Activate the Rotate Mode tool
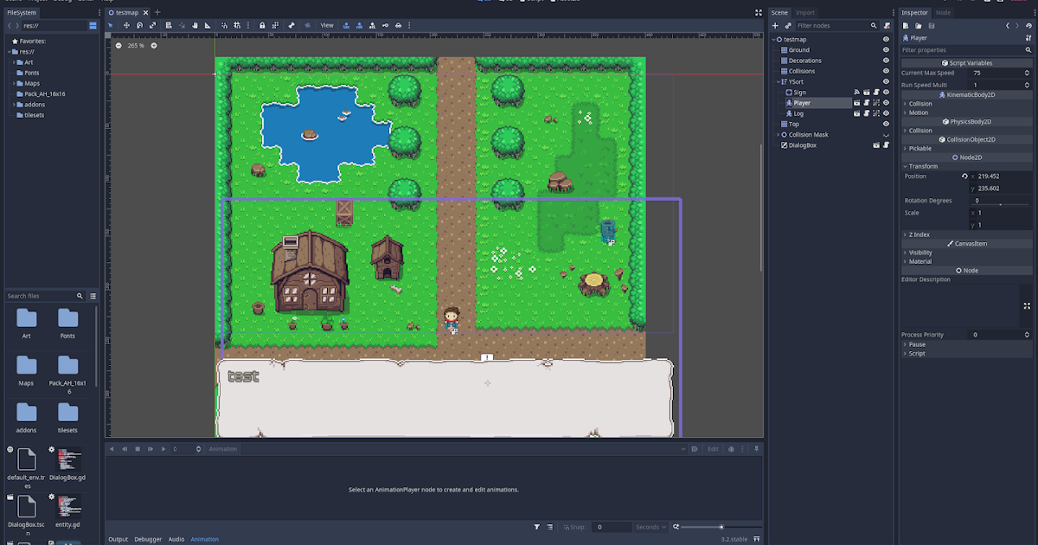This screenshot has height=545, width=1038. tap(139, 25)
